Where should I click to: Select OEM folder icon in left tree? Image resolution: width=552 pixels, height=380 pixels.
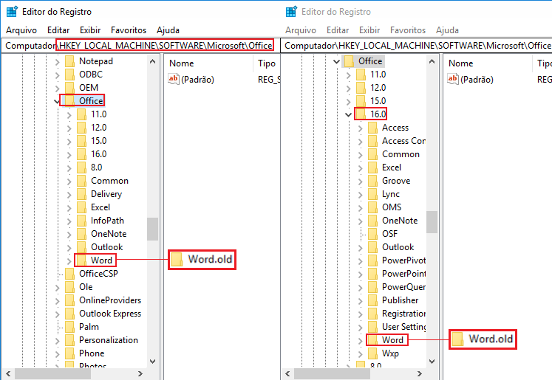click(x=69, y=88)
